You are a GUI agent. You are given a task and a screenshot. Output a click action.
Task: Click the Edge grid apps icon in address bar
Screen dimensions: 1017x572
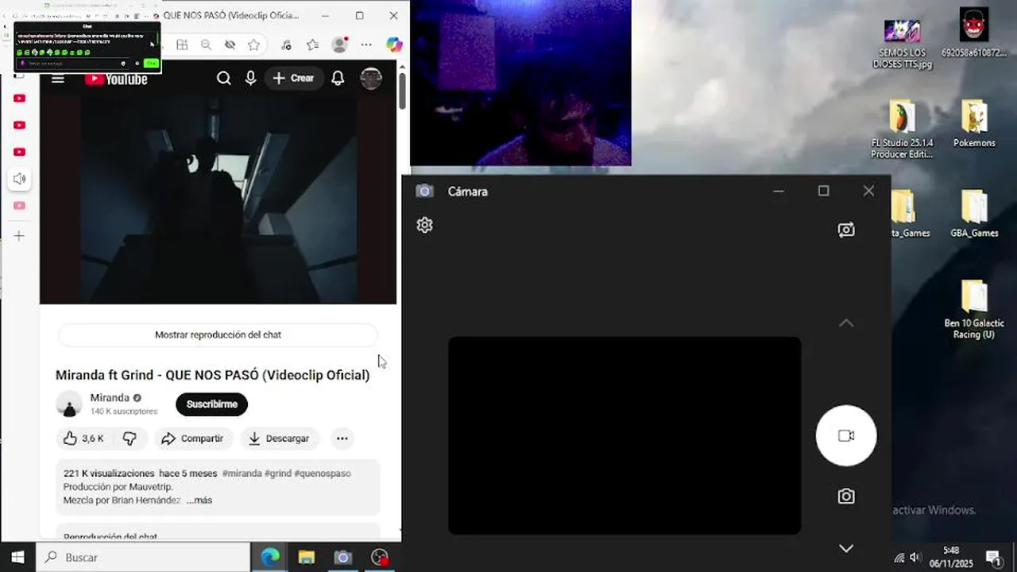tap(182, 45)
